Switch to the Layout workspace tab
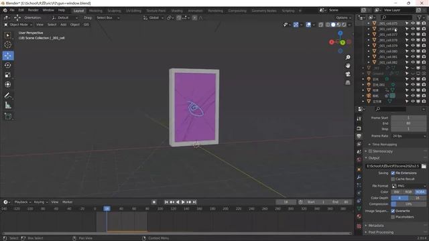 79,11
